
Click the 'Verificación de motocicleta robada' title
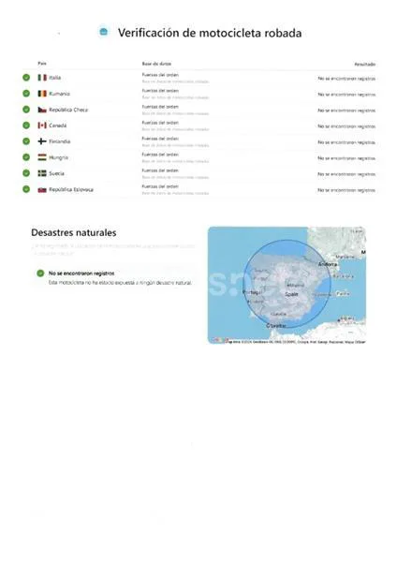coord(210,33)
